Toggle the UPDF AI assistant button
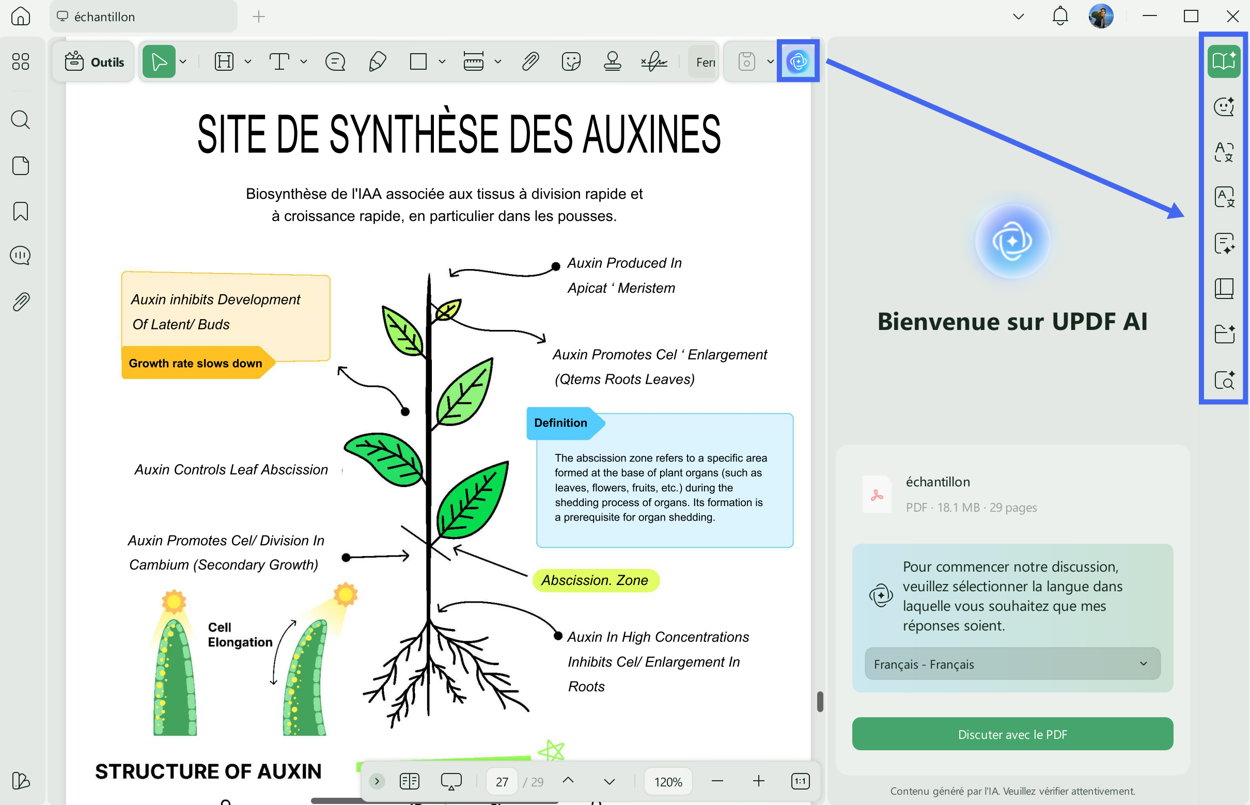1250x805 pixels. point(798,61)
